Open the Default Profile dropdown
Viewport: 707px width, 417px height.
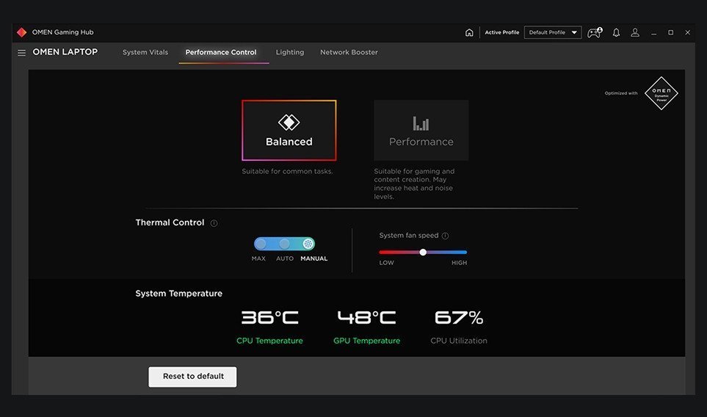(x=552, y=32)
